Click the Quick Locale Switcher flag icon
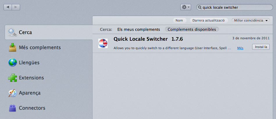Viewport: 276px width, 119px height. pyautogui.click(x=103, y=43)
